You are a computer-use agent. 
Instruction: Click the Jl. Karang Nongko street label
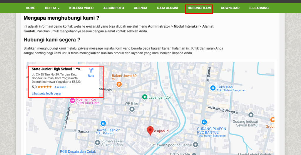223,110
